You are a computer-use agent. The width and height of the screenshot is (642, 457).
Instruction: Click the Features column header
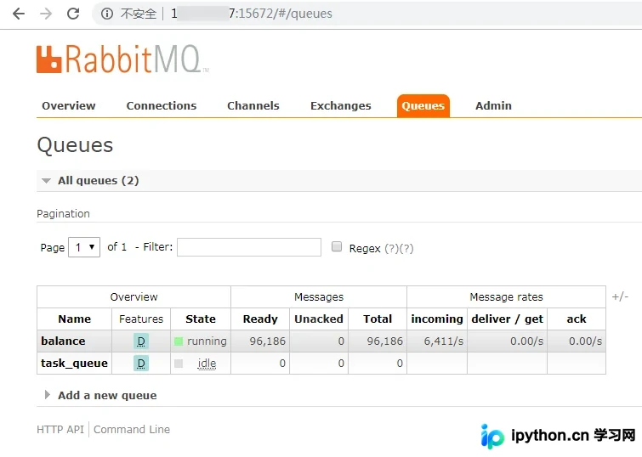(x=141, y=319)
